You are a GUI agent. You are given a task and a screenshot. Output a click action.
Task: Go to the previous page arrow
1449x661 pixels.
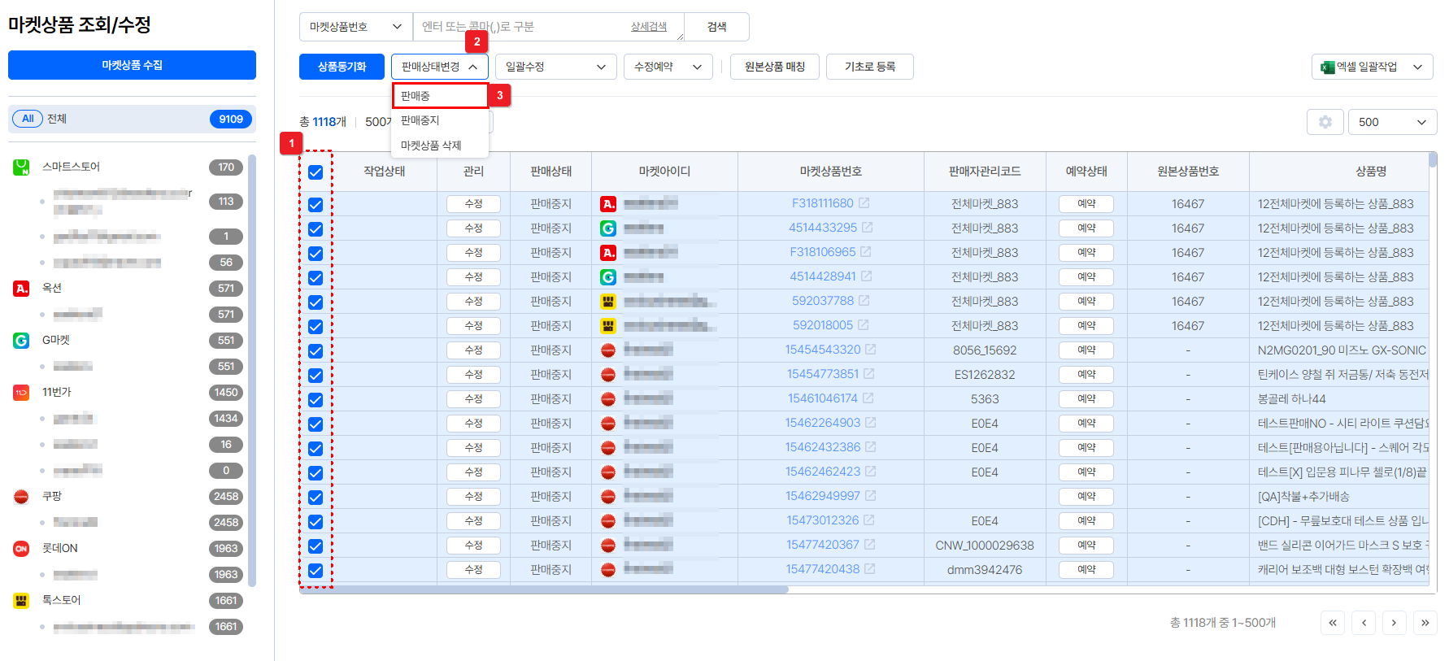(x=1364, y=623)
